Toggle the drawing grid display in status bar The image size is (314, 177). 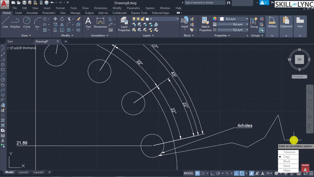coord(198,173)
